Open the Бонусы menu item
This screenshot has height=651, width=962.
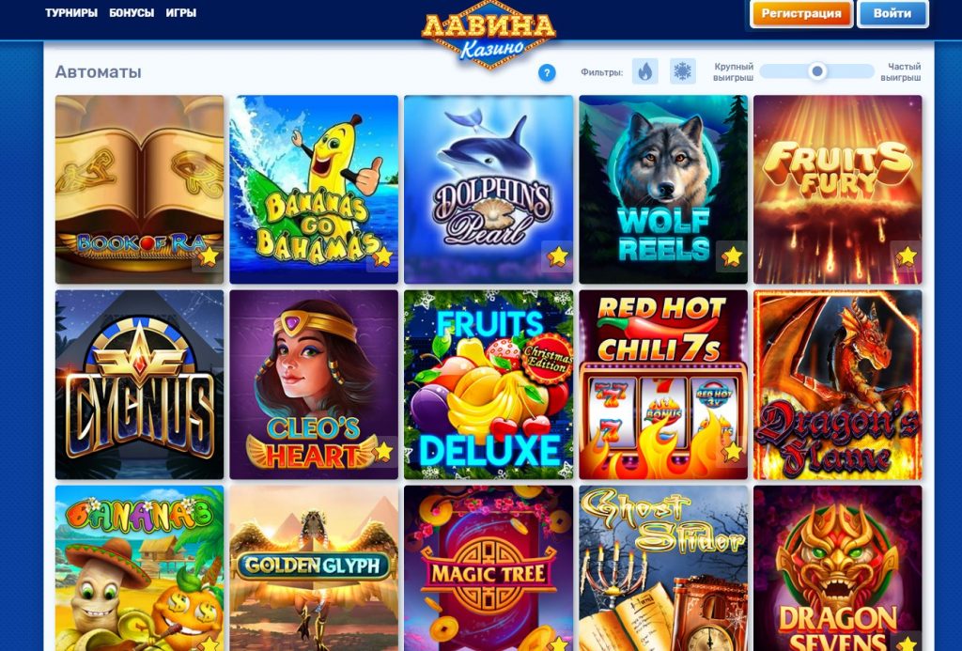tap(132, 13)
